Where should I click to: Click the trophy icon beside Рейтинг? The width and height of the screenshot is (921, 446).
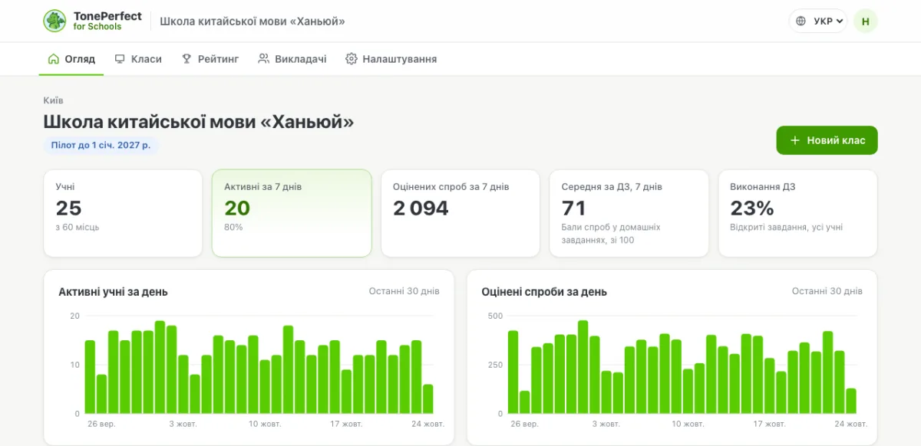pos(187,59)
